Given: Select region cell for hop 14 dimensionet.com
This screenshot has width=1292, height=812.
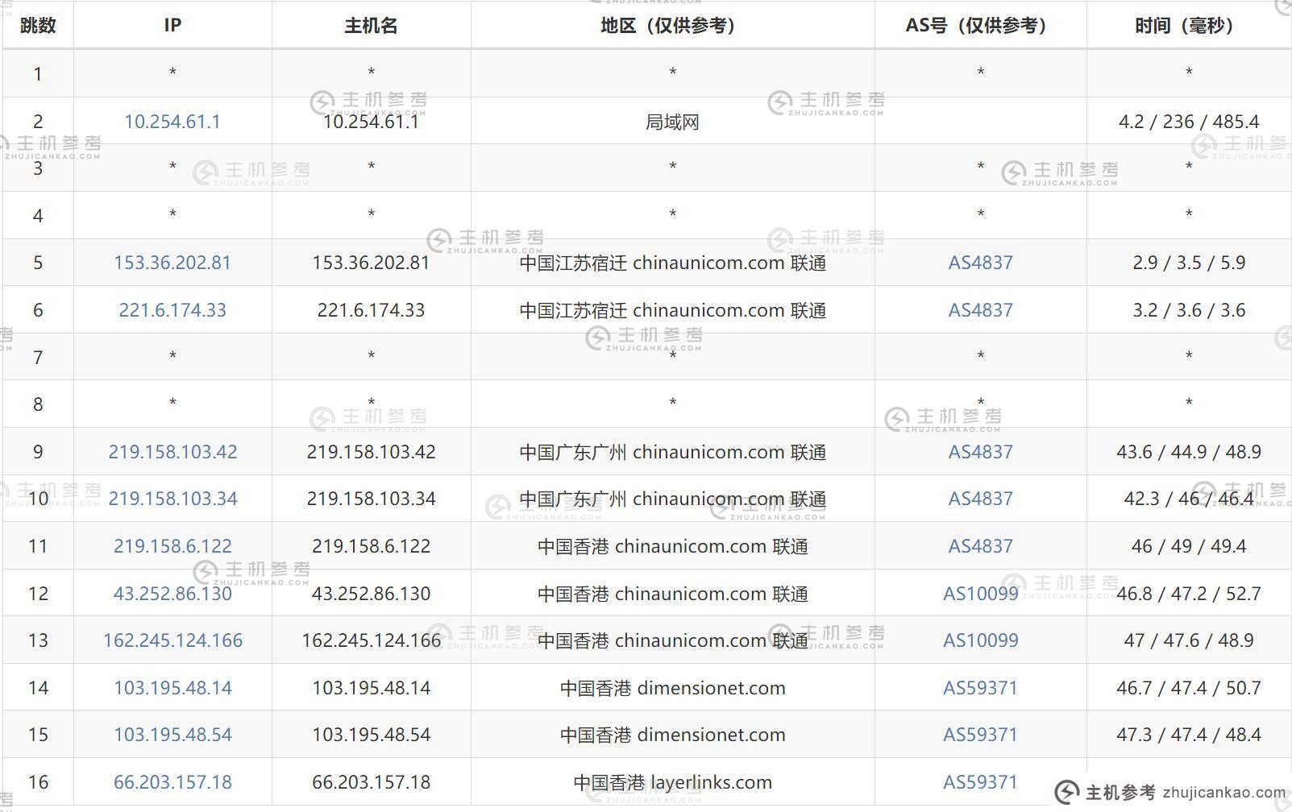Looking at the screenshot, I should [672, 688].
